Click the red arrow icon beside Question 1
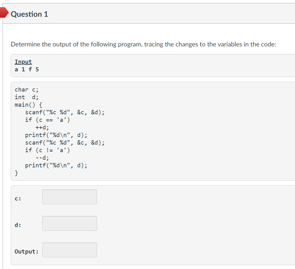 coord(4,13)
